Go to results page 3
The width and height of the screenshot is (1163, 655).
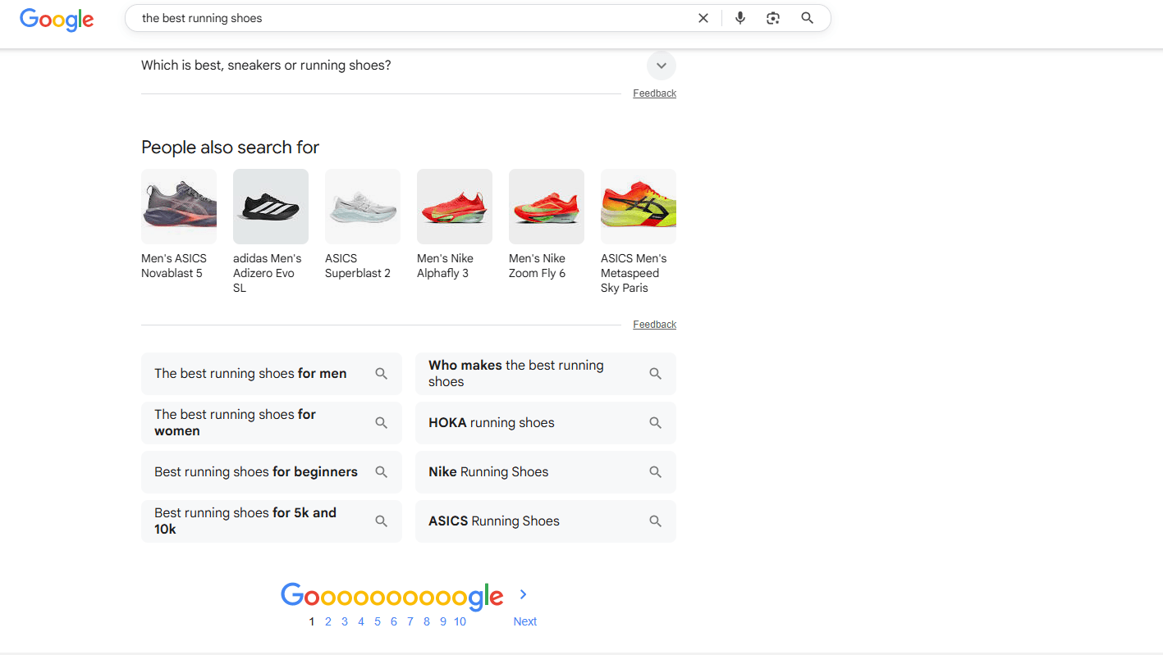345,621
